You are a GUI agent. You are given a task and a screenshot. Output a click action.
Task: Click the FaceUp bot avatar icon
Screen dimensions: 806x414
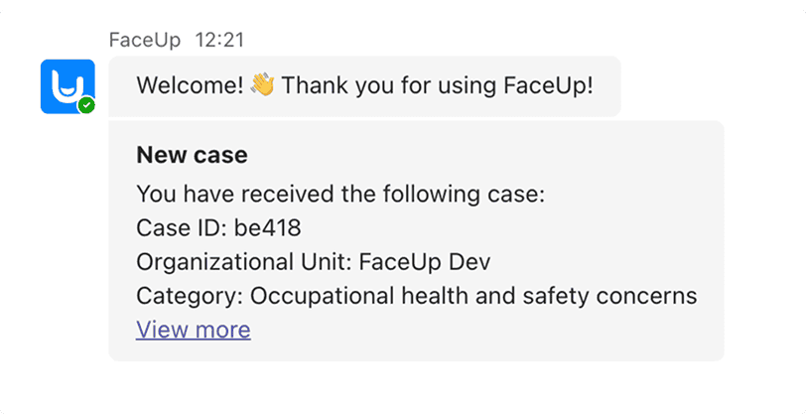click(67, 85)
